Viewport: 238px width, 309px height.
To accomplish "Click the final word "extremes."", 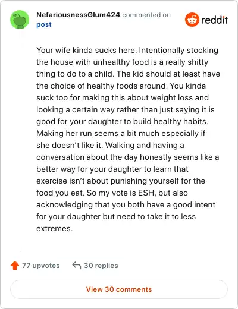I will point(55,229).
